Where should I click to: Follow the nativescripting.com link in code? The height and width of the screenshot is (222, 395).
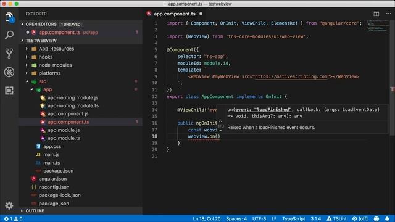coord(291,76)
